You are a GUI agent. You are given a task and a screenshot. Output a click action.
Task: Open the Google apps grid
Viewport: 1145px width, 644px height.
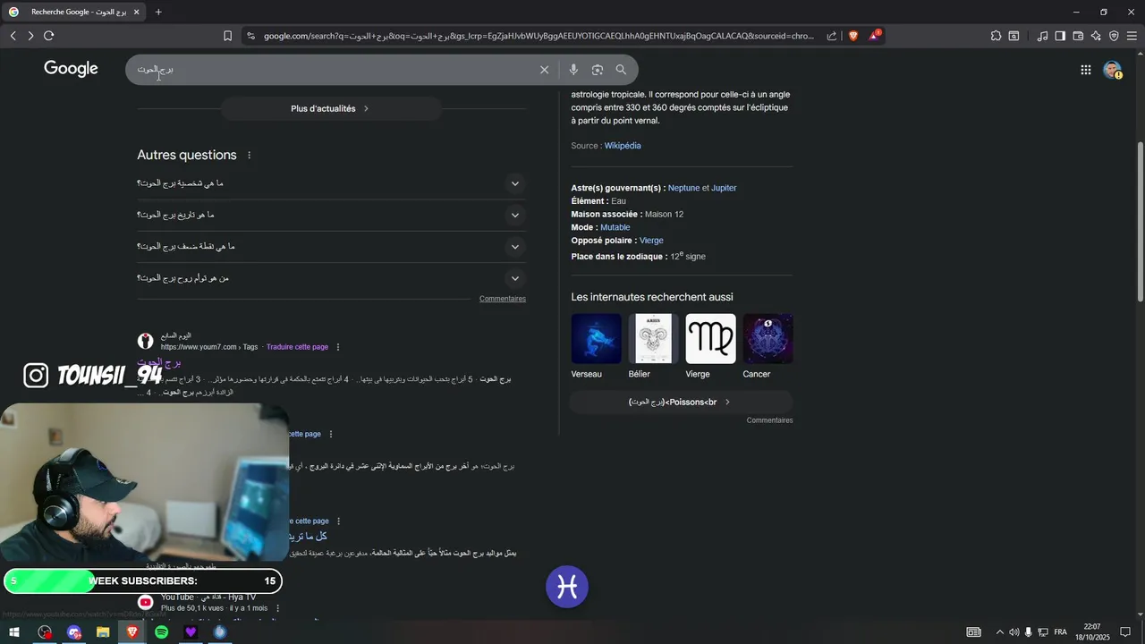(x=1085, y=70)
